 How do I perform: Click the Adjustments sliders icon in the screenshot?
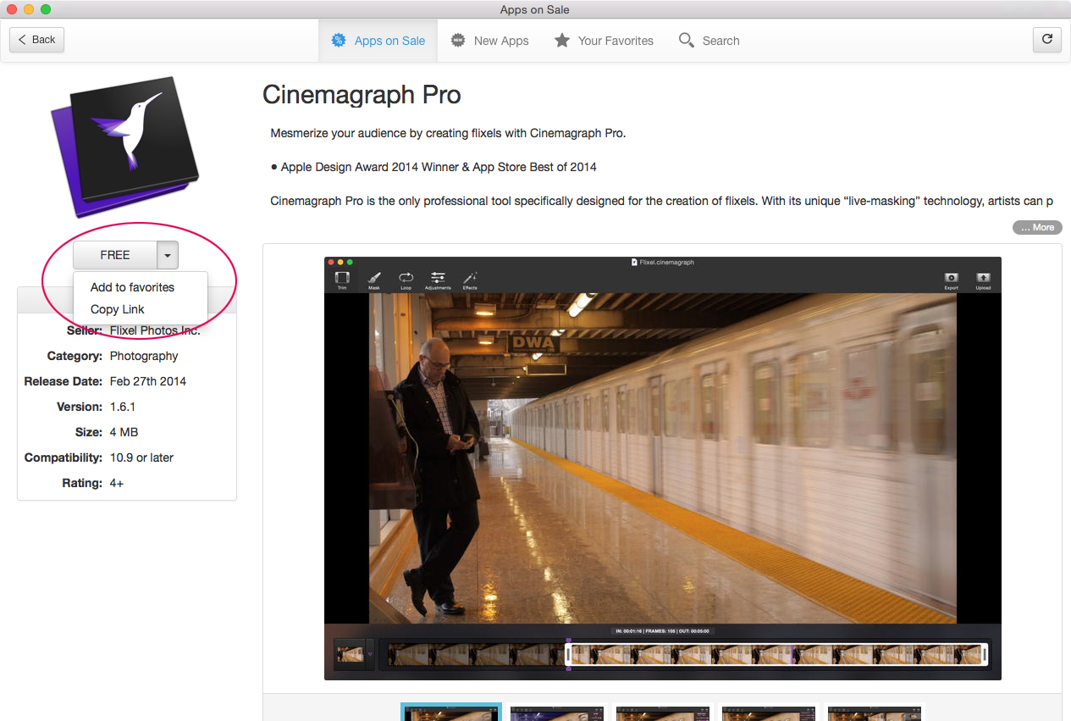coord(438,280)
